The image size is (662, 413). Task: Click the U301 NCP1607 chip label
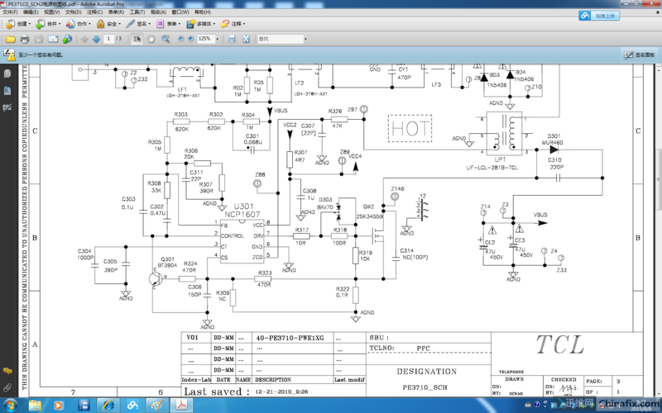pyautogui.click(x=242, y=211)
